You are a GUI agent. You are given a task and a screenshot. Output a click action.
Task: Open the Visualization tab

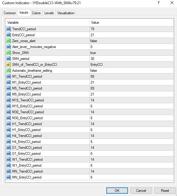(66, 13)
